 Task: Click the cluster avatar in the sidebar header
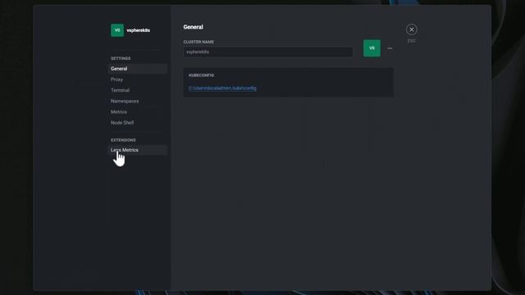[x=117, y=30]
